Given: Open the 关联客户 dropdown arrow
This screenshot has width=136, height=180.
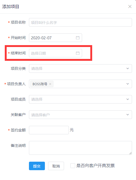Looking at the screenshot, I should 127,115.
